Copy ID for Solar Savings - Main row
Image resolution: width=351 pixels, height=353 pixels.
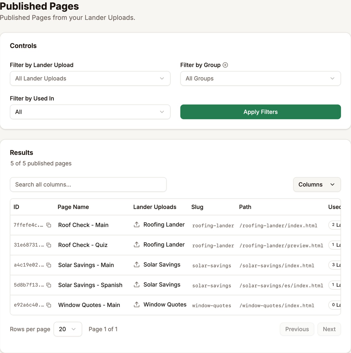tap(49, 265)
